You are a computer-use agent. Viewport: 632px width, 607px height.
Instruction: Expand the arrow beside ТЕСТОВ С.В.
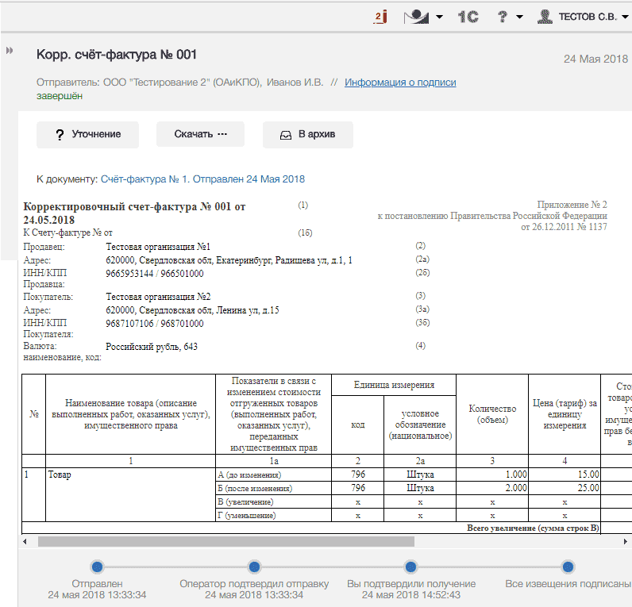coord(625,17)
